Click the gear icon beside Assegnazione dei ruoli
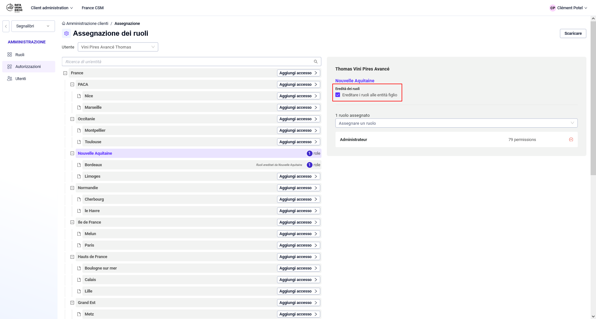Screen dimensions: 596x319 (66, 33)
